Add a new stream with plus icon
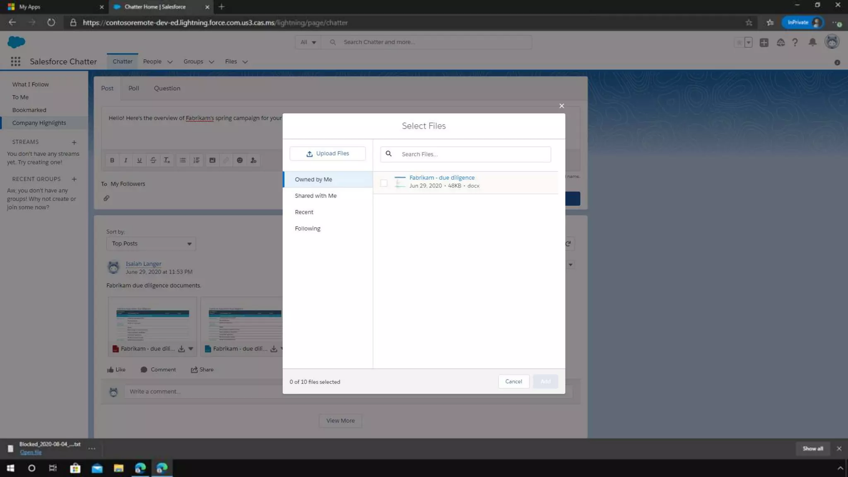Image resolution: width=848 pixels, height=477 pixels. coord(74,142)
